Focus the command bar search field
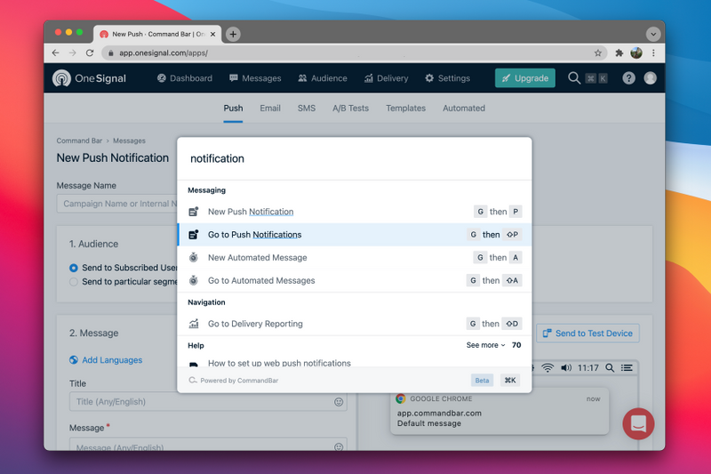 [355, 158]
